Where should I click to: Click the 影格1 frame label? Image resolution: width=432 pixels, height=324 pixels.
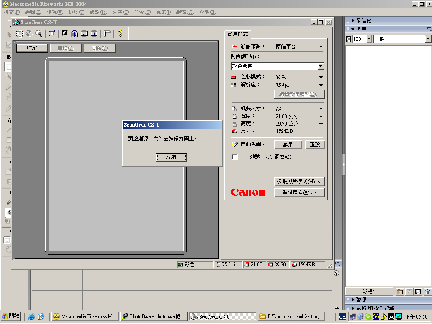(368, 292)
